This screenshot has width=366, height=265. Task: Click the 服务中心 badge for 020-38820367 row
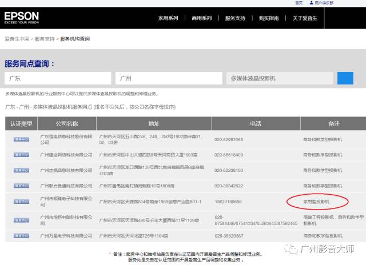(21, 236)
